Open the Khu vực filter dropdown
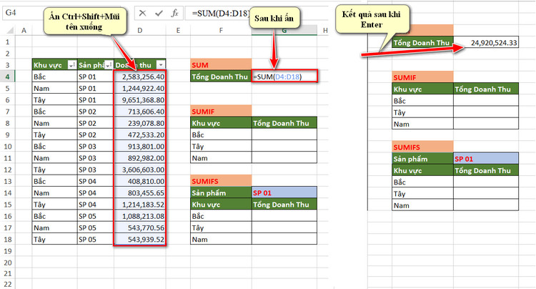Image resolution: width=536 pixels, height=289 pixels. pyautogui.click(x=72, y=64)
